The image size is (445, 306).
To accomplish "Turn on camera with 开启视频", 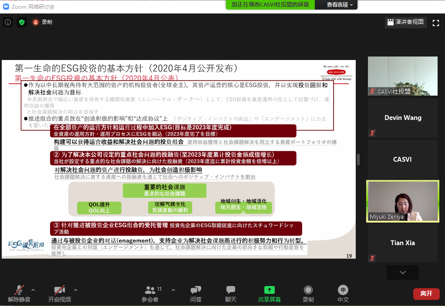I will (x=59, y=293).
